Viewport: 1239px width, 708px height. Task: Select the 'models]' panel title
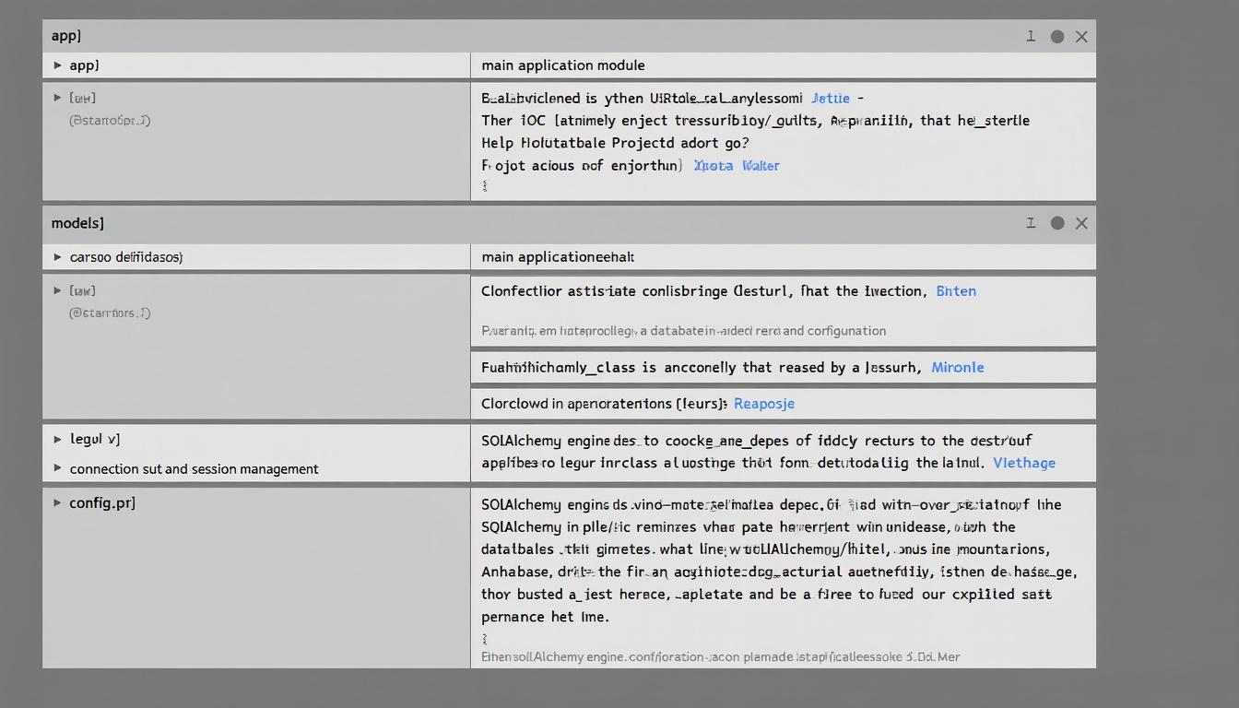tap(77, 223)
